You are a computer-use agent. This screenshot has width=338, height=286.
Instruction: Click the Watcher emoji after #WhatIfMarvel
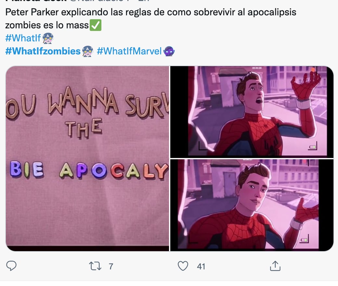pyautogui.click(x=169, y=51)
